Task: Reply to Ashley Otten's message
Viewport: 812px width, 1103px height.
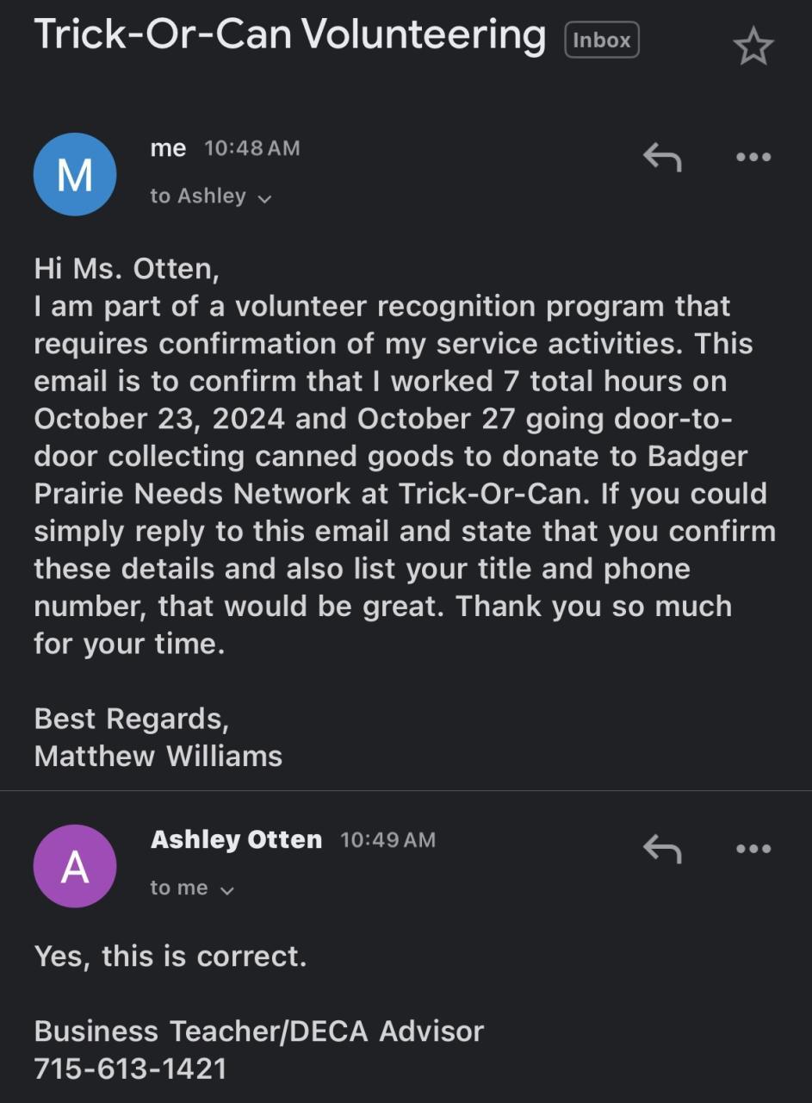Action: tap(662, 850)
